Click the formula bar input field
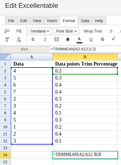Viewport: 121px width, 165px height. [85, 49]
